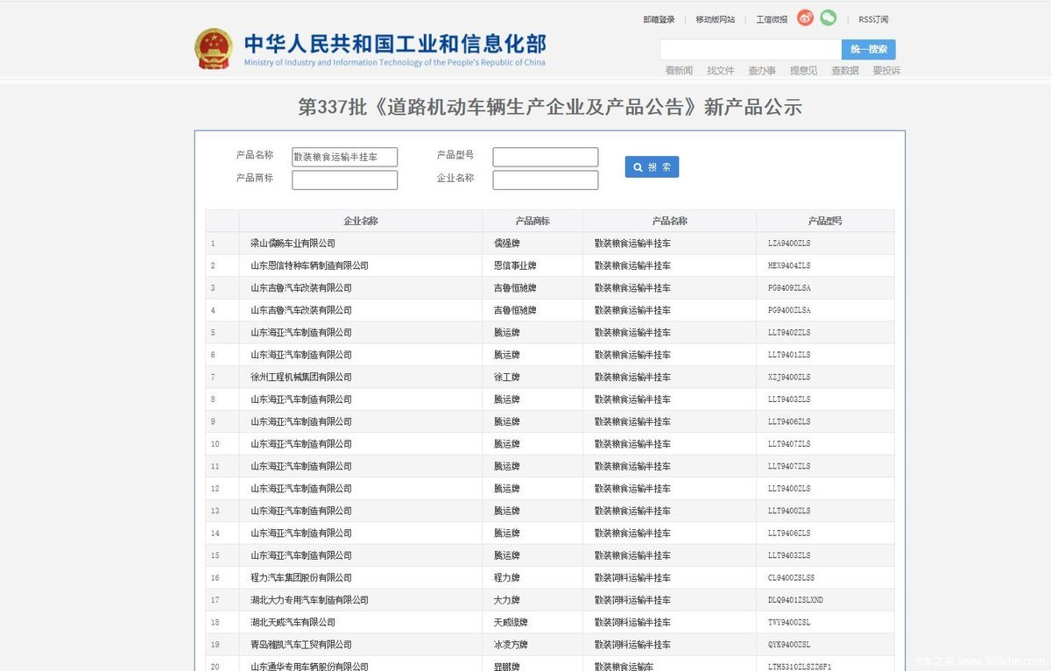Open the 查数据 navigation item

click(845, 71)
